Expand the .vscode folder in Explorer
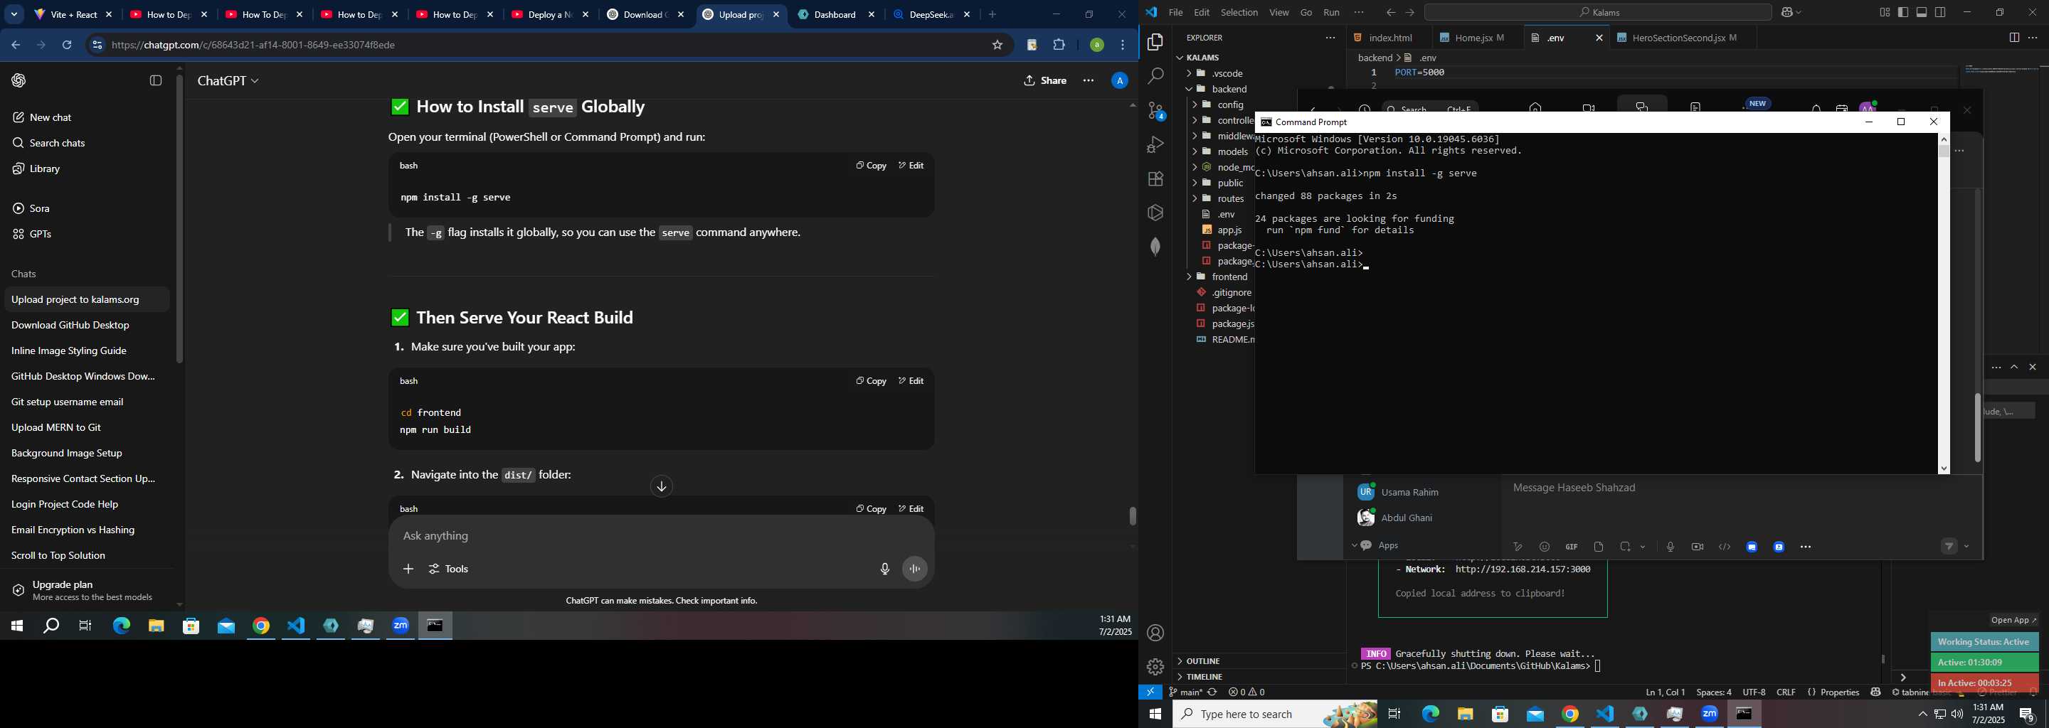This screenshot has height=728, width=2049. click(x=1188, y=73)
